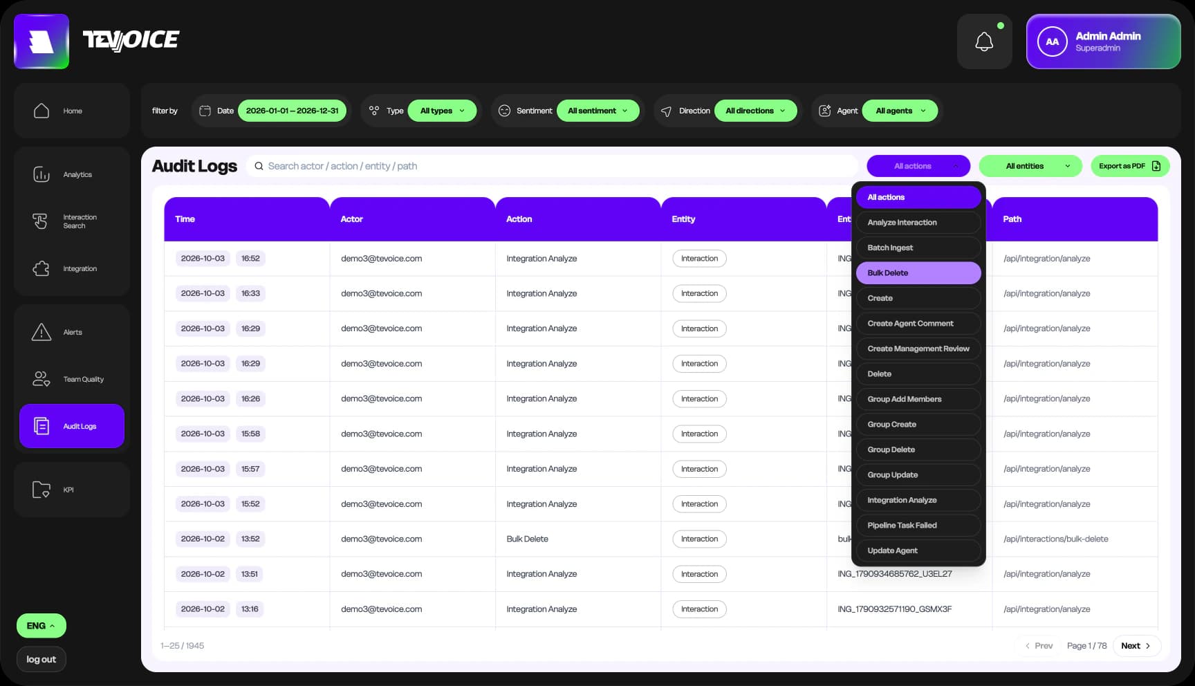Click the Analytics chart icon
Image resolution: width=1195 pixels, height=686 pixels.
pyautogui.click(x=41, y=174)
